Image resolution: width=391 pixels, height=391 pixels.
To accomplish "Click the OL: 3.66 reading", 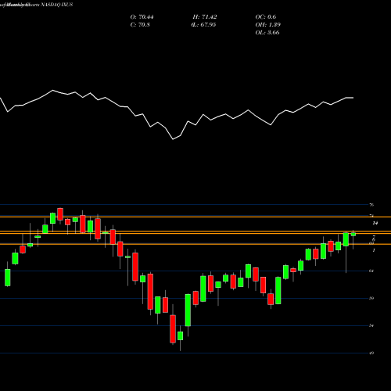I will (x=267, y=33).
